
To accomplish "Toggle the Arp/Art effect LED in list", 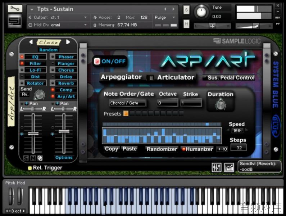I will (53, 96).
